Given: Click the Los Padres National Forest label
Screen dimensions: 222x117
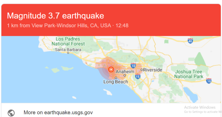Looking at the screenshot, I should pos(68,41).
